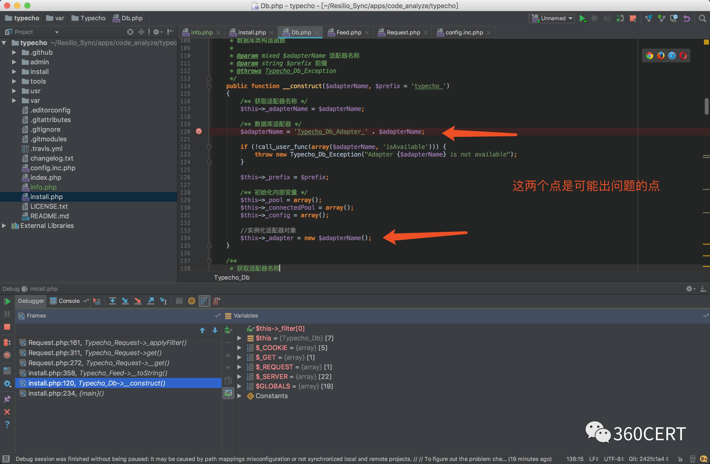Viewport: 710px width, 464px height.
Task: Switch to install.php editor tab
Action: pos(252,32)
